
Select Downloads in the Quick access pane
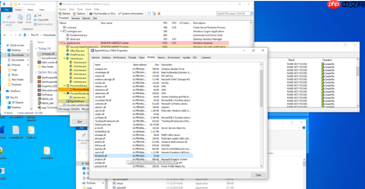click(18, 55)
